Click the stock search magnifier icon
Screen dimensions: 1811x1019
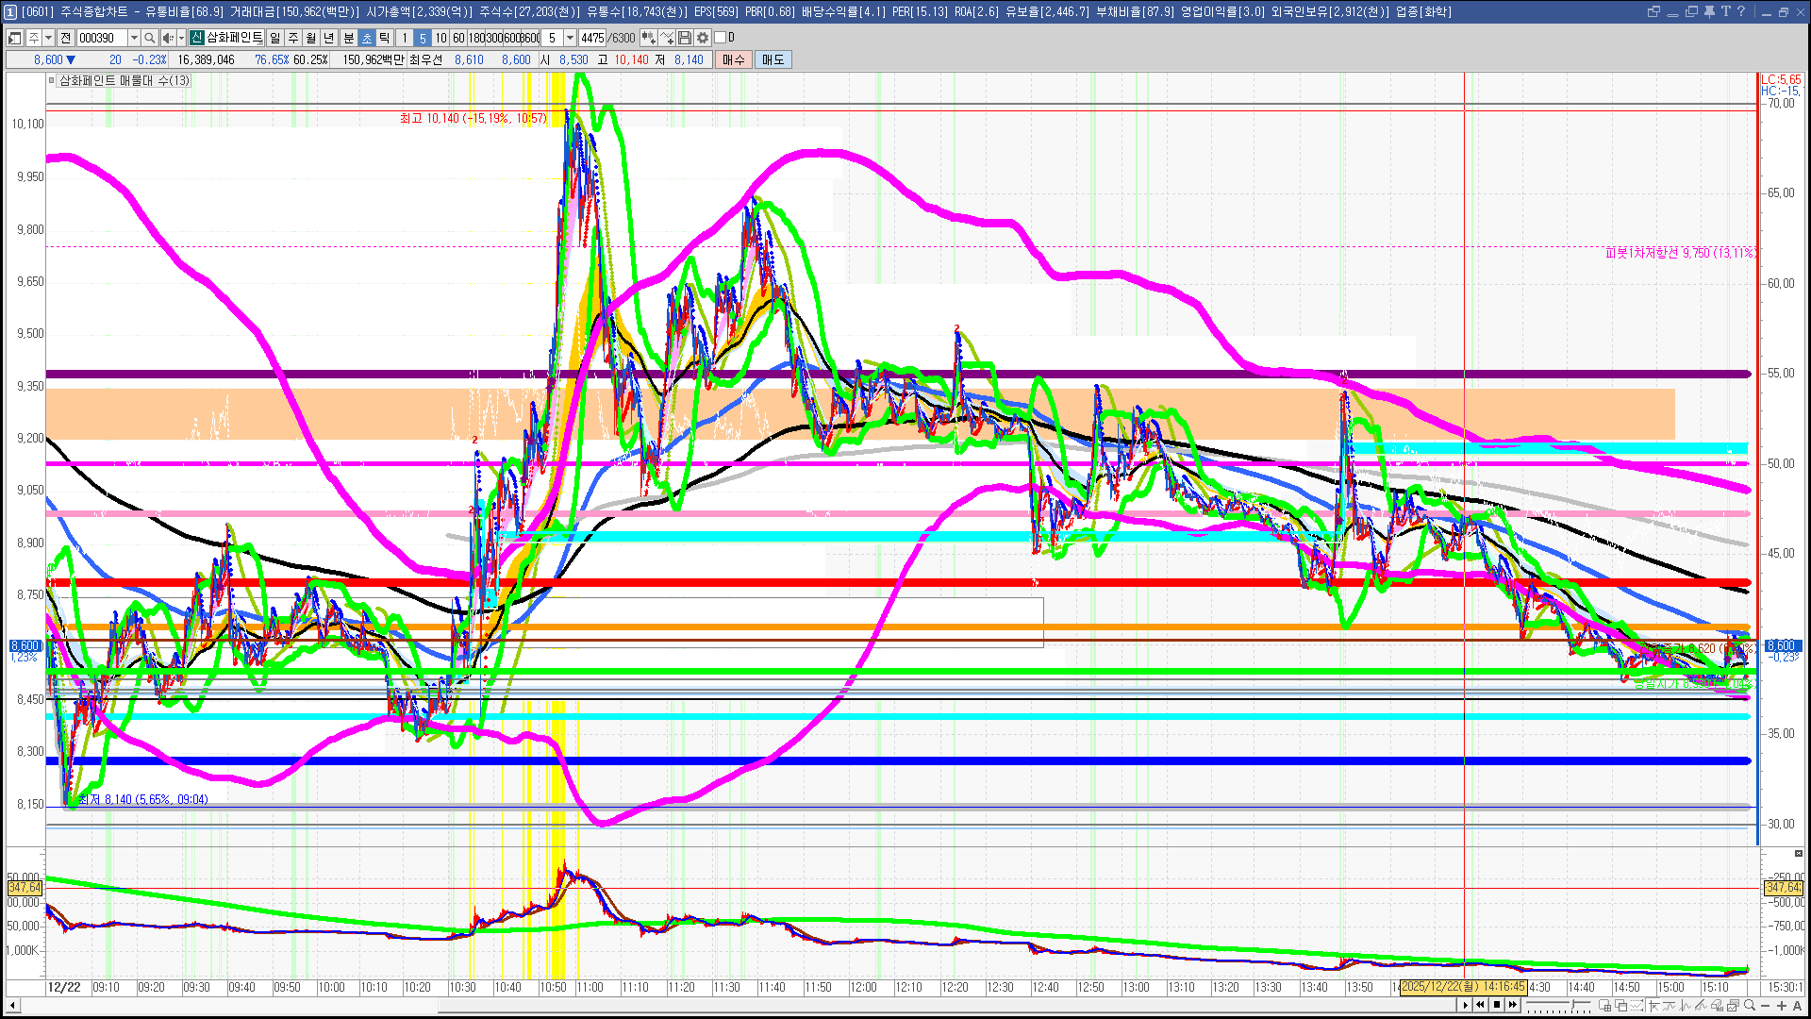coord(149,38)
